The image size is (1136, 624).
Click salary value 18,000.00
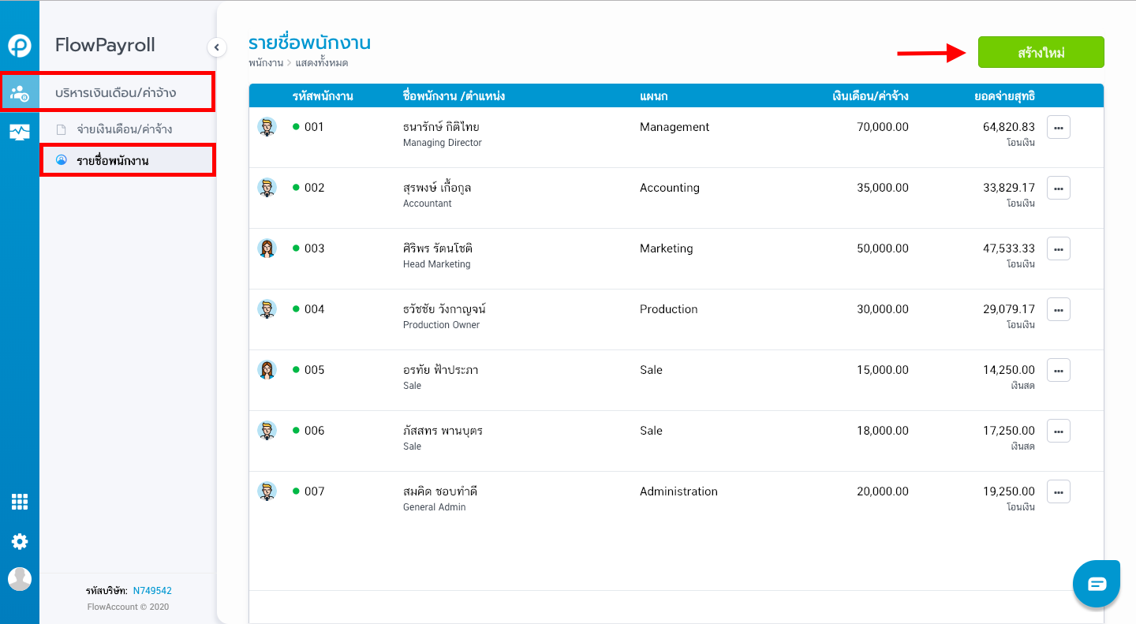[883, 431]
